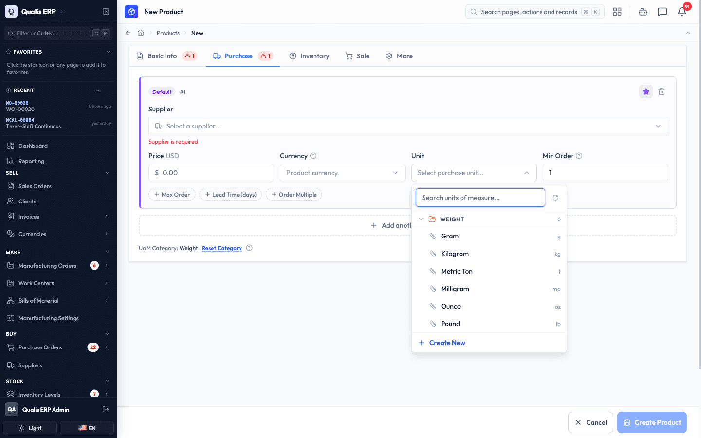The image size is (701, 438).
Task: Open global search pages bar
Action: click(x=535, y=12)
